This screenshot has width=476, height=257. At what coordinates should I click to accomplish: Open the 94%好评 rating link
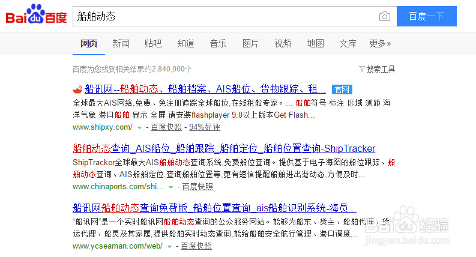205,127
